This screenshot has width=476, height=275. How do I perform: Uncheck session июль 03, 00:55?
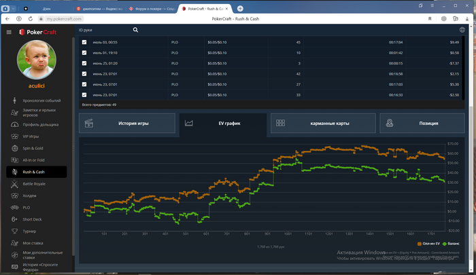pyautogui.click(x=84, y=42)
